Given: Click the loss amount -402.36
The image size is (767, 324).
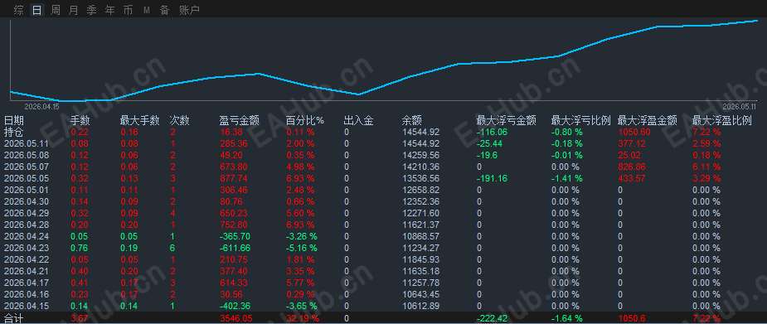Looking at the screenshot, I should point(235,306).
